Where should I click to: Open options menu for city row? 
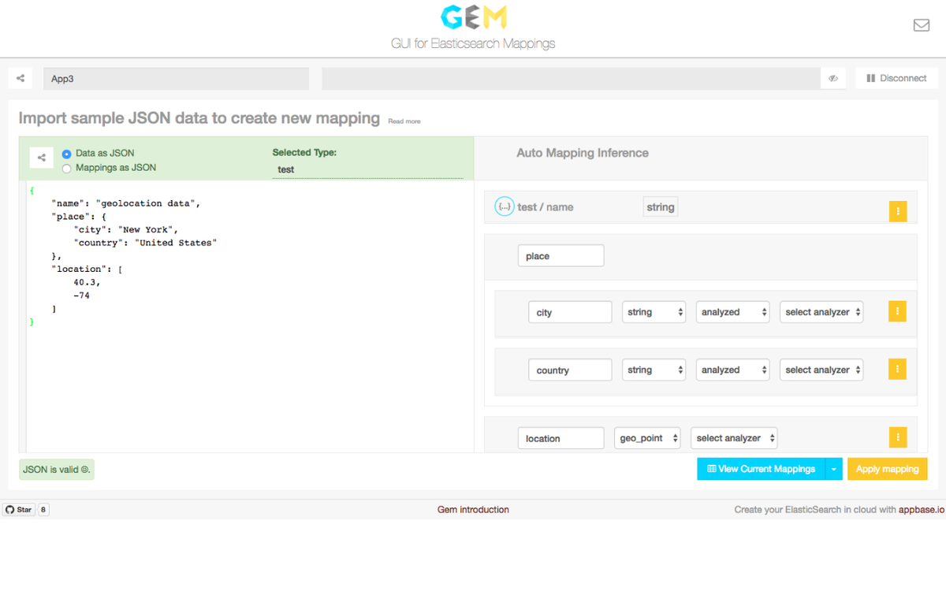click(x=897, y=311)
